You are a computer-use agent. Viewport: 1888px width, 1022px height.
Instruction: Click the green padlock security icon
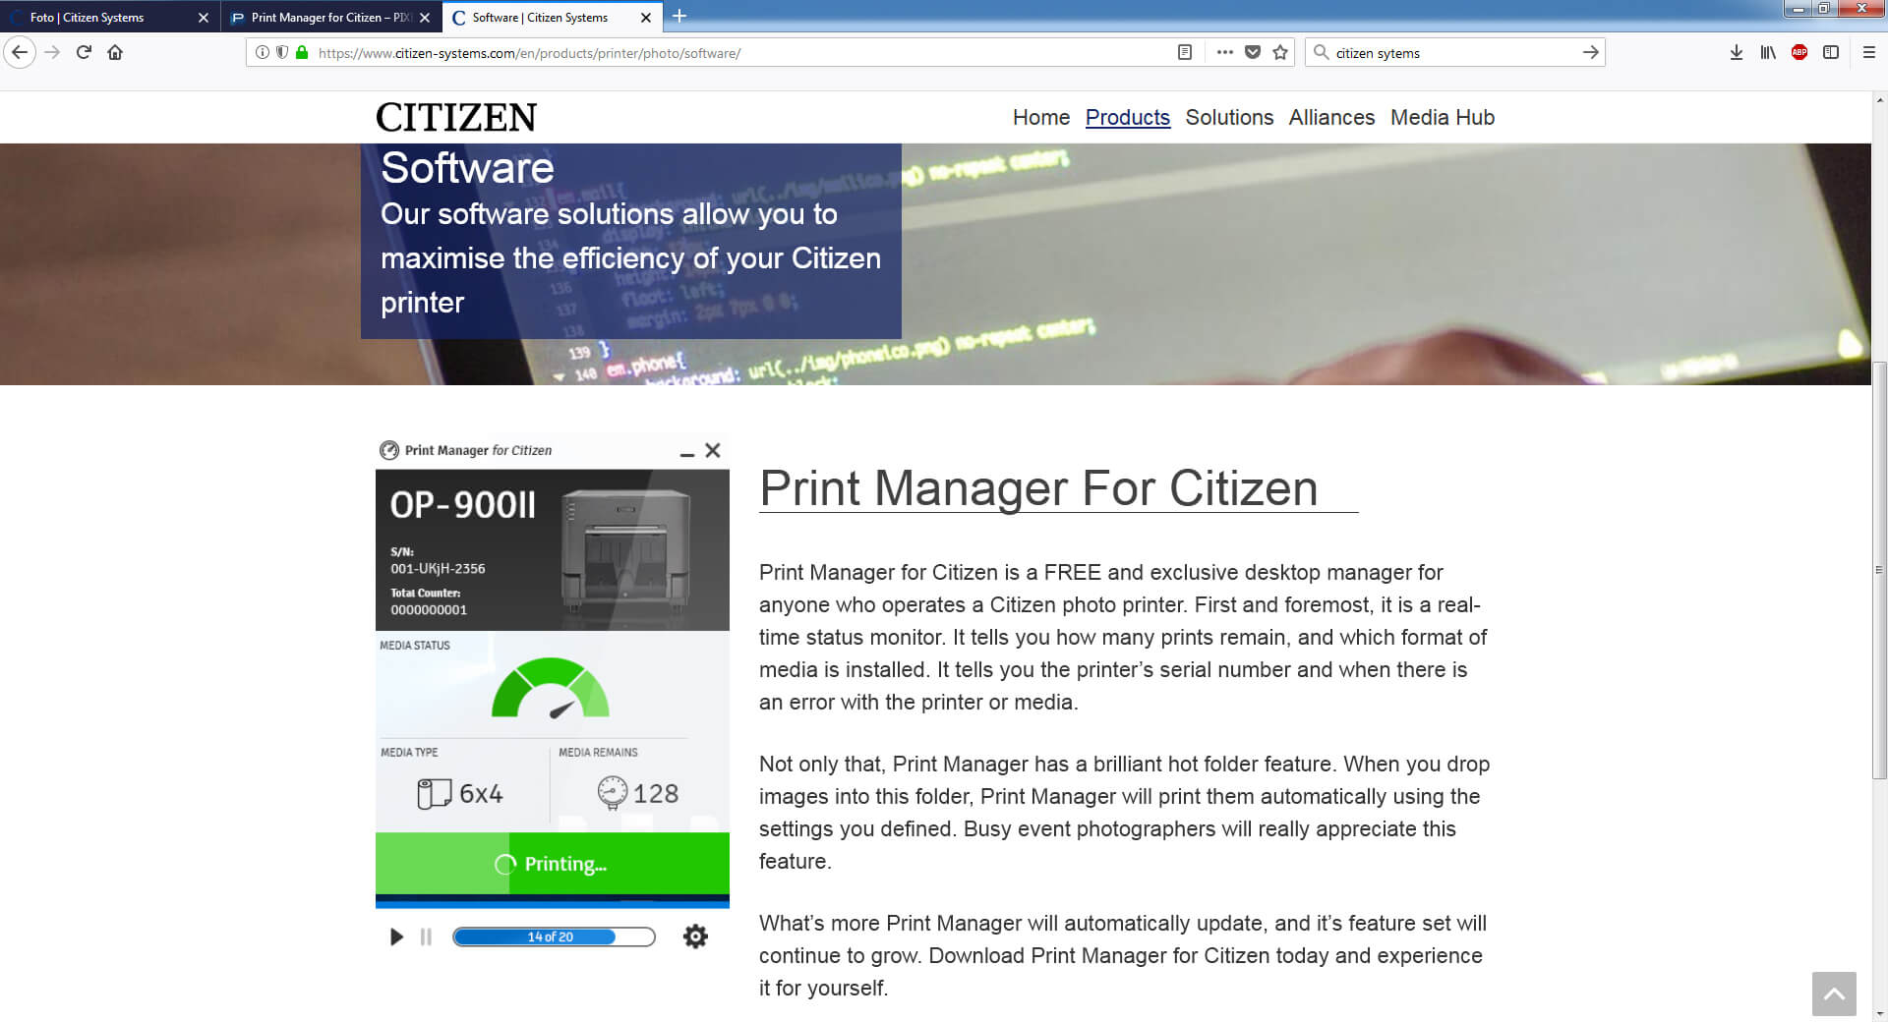pyautogui.click(x=302, y=52)
